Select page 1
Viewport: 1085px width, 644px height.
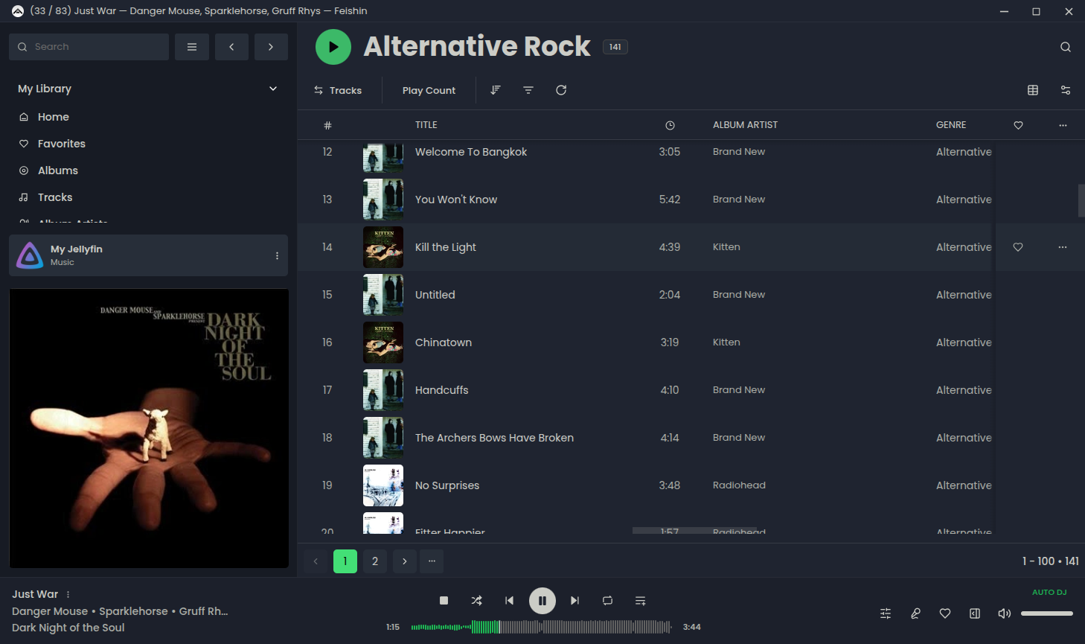point(345,561)
